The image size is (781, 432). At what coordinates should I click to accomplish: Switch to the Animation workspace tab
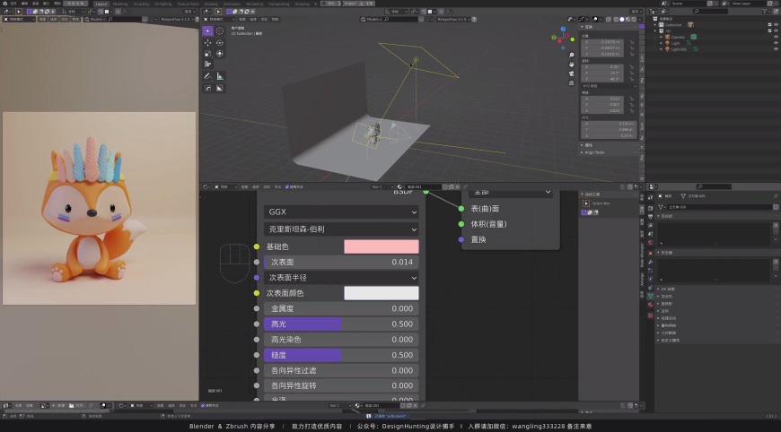pos(232,4)
